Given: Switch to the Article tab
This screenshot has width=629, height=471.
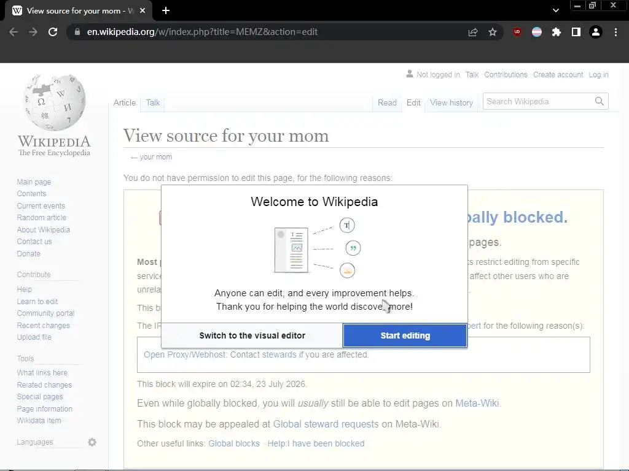Looking at the screenshot, I should click(x=124, y=102).
